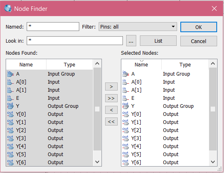Click the single arrow add-selected button
Image resolution: width=224 pixels, height=173 pixels.
(111, 86)
